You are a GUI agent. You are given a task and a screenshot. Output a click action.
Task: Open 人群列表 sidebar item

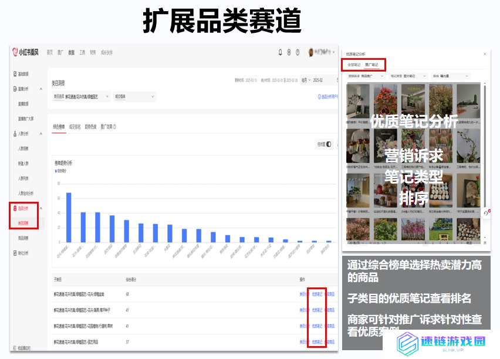pyautogui.click(x=23, y=178)
